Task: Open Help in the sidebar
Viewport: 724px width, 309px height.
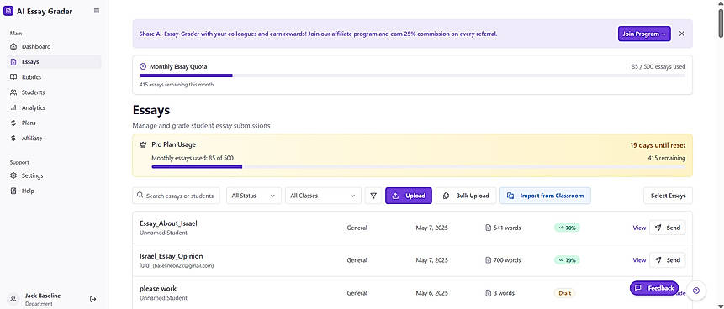Action: (x=54, y=191)
